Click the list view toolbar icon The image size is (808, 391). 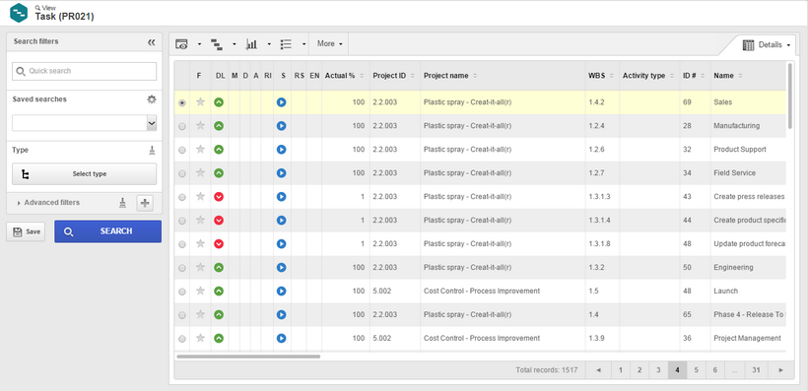pyautogui.click(x=286, y=44)
